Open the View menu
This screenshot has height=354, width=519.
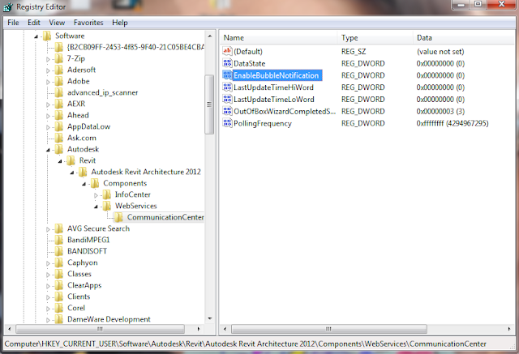point(57,23)
